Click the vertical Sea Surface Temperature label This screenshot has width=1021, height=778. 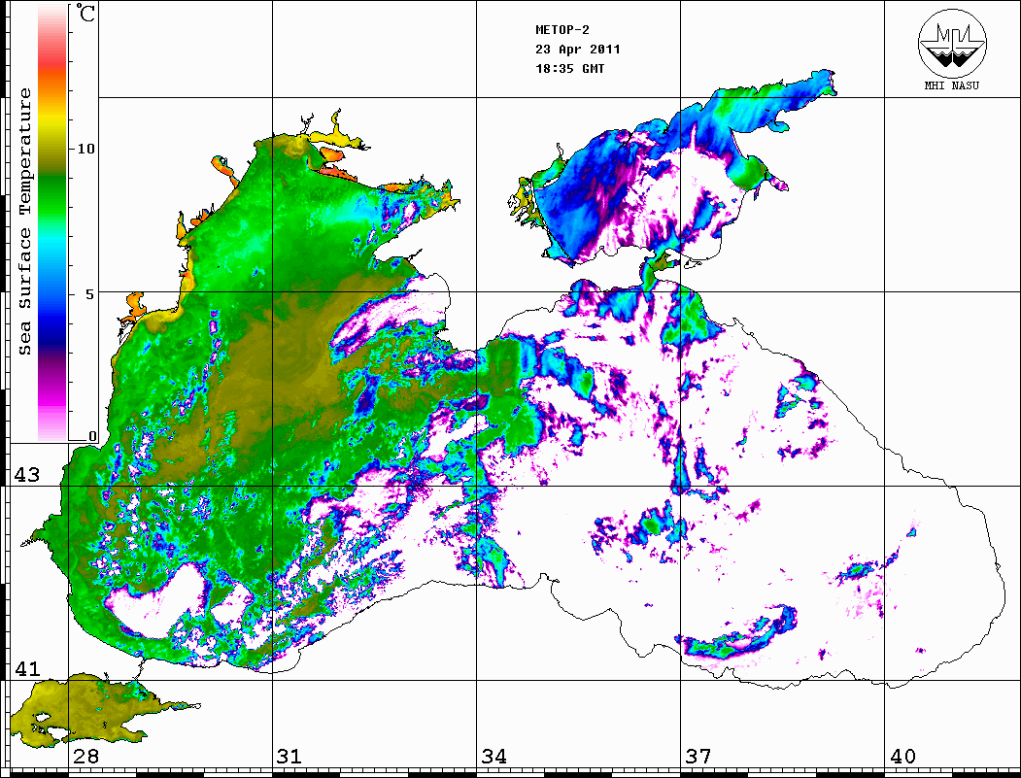(x=25, y=221)
